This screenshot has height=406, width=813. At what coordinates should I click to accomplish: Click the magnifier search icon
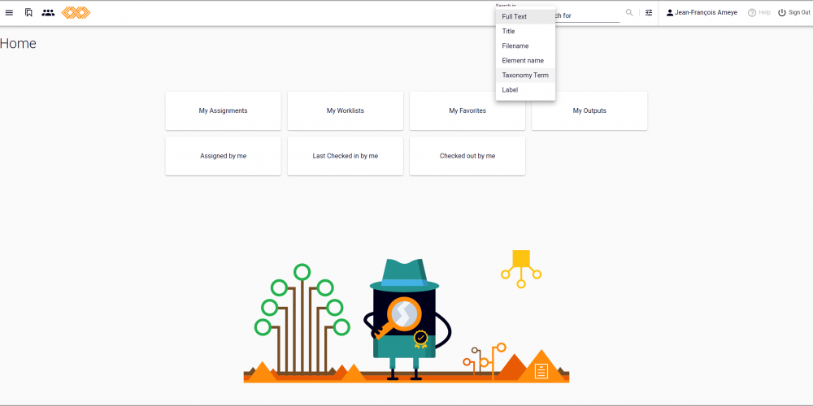[629, 13]
